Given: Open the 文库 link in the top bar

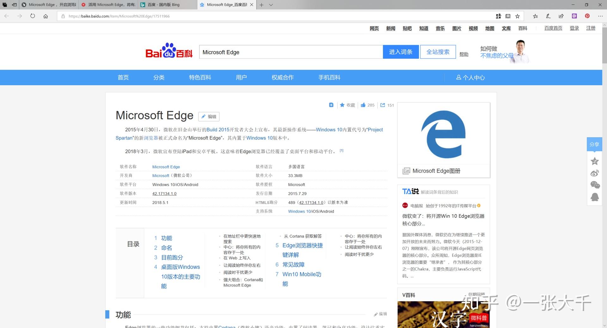Looking at the screenshot, I should pos(506,28).
